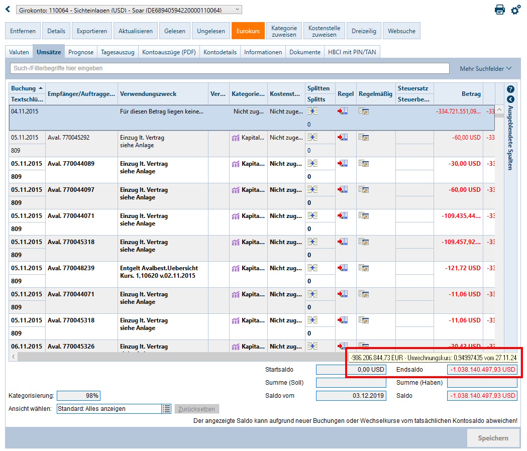Open the Kontodetails tab
The width and height of the screenshot is (527, 451).
(x=220, y=52)
